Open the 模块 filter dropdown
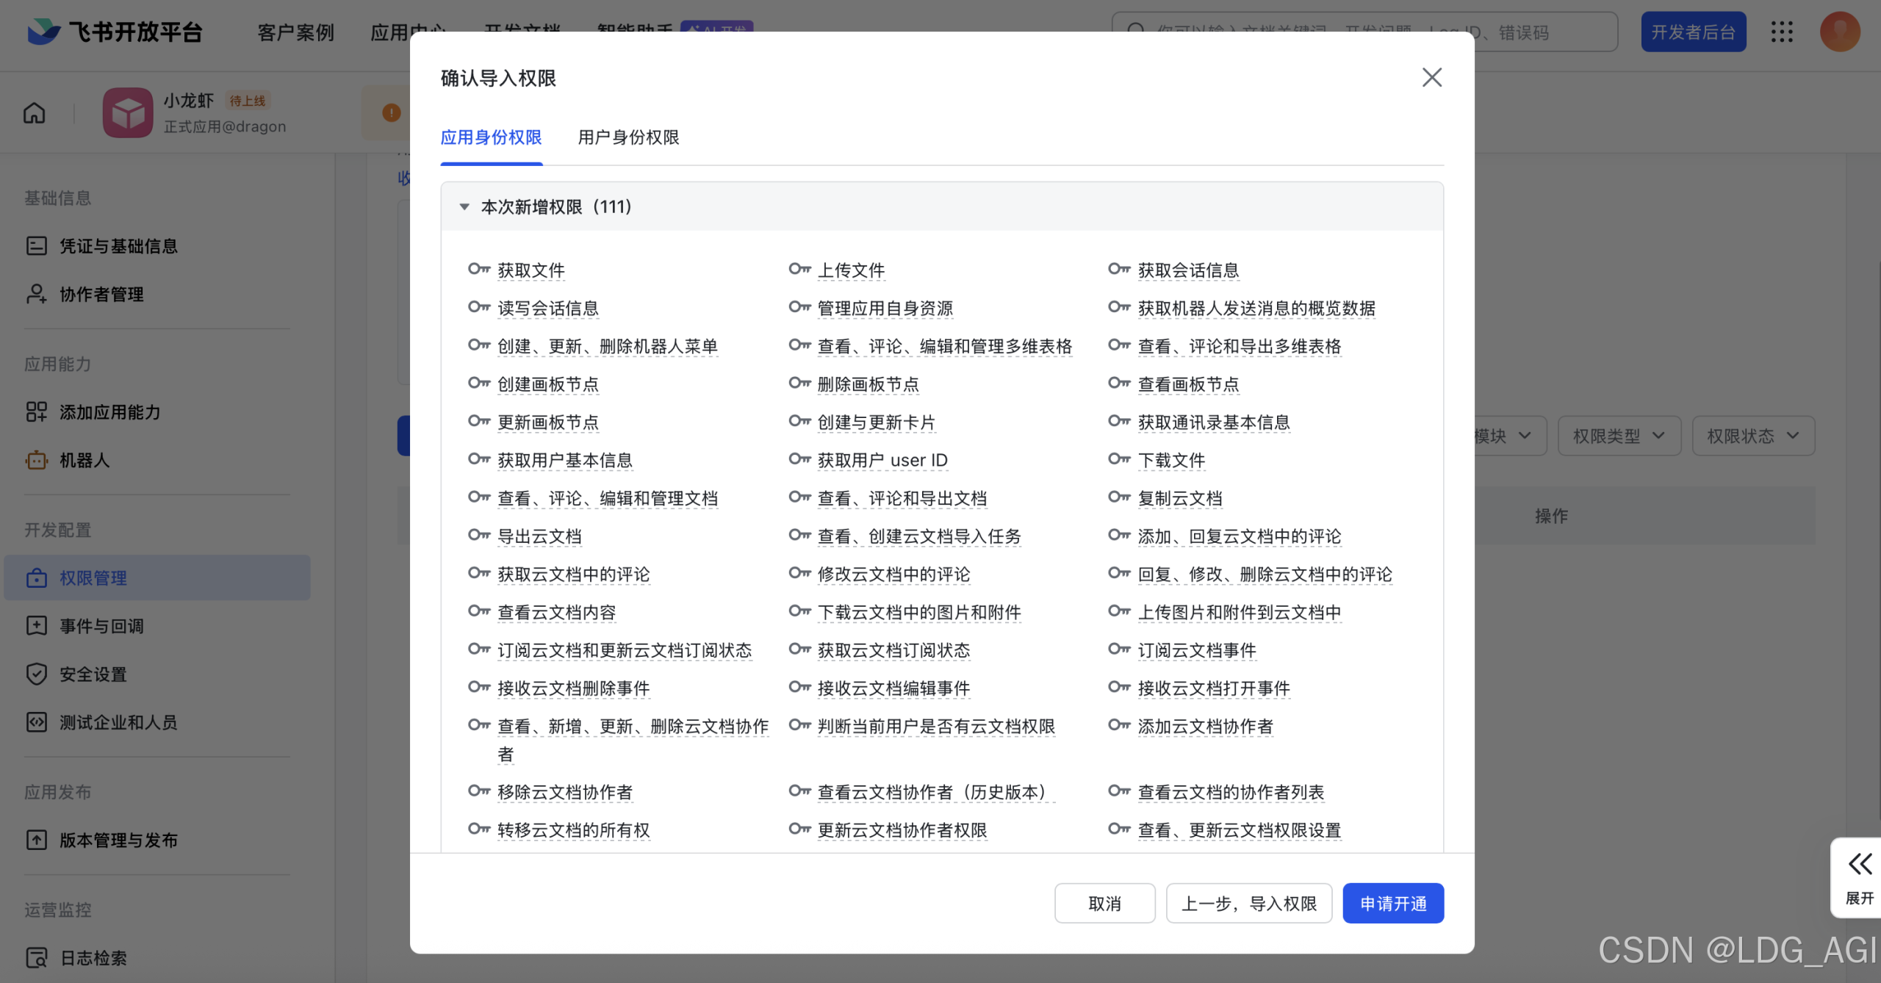The image size is (1881, 983). (1499, 435)
